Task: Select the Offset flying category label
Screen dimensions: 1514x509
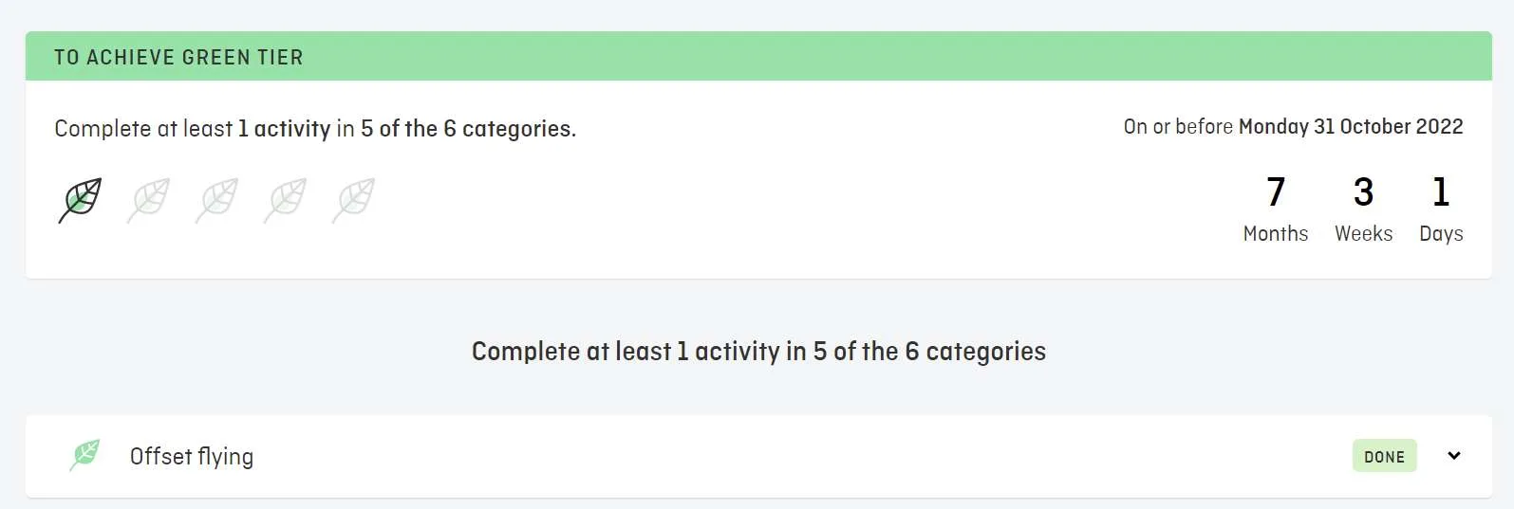Action: coord(192,457)
